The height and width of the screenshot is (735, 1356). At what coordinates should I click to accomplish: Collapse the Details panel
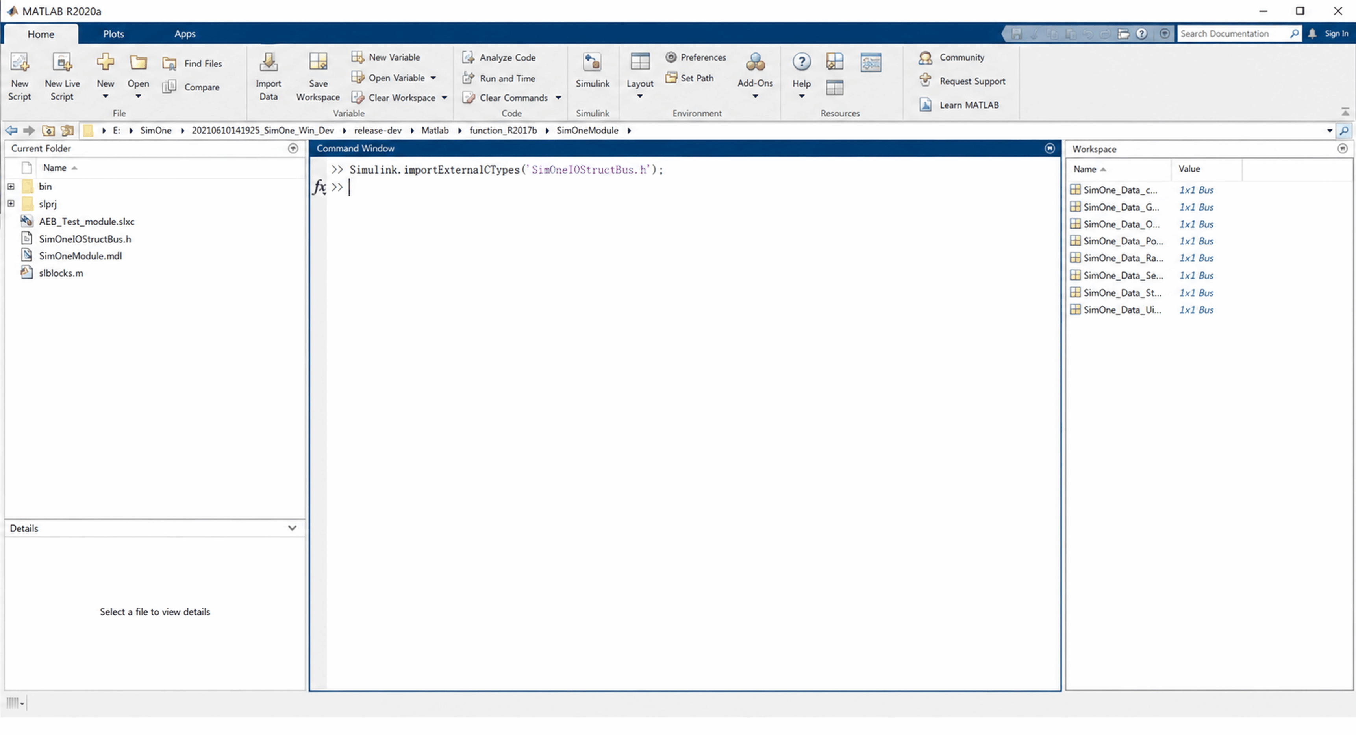coord(292,528)
